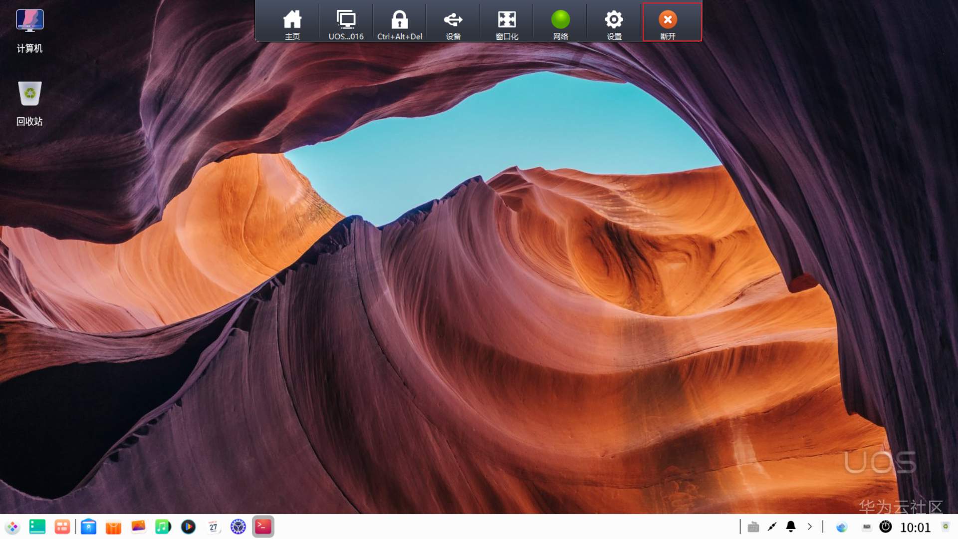Open multitasking view in the dock
The width and height of the screenshot is (958, 539).
[x=62, y=527]
